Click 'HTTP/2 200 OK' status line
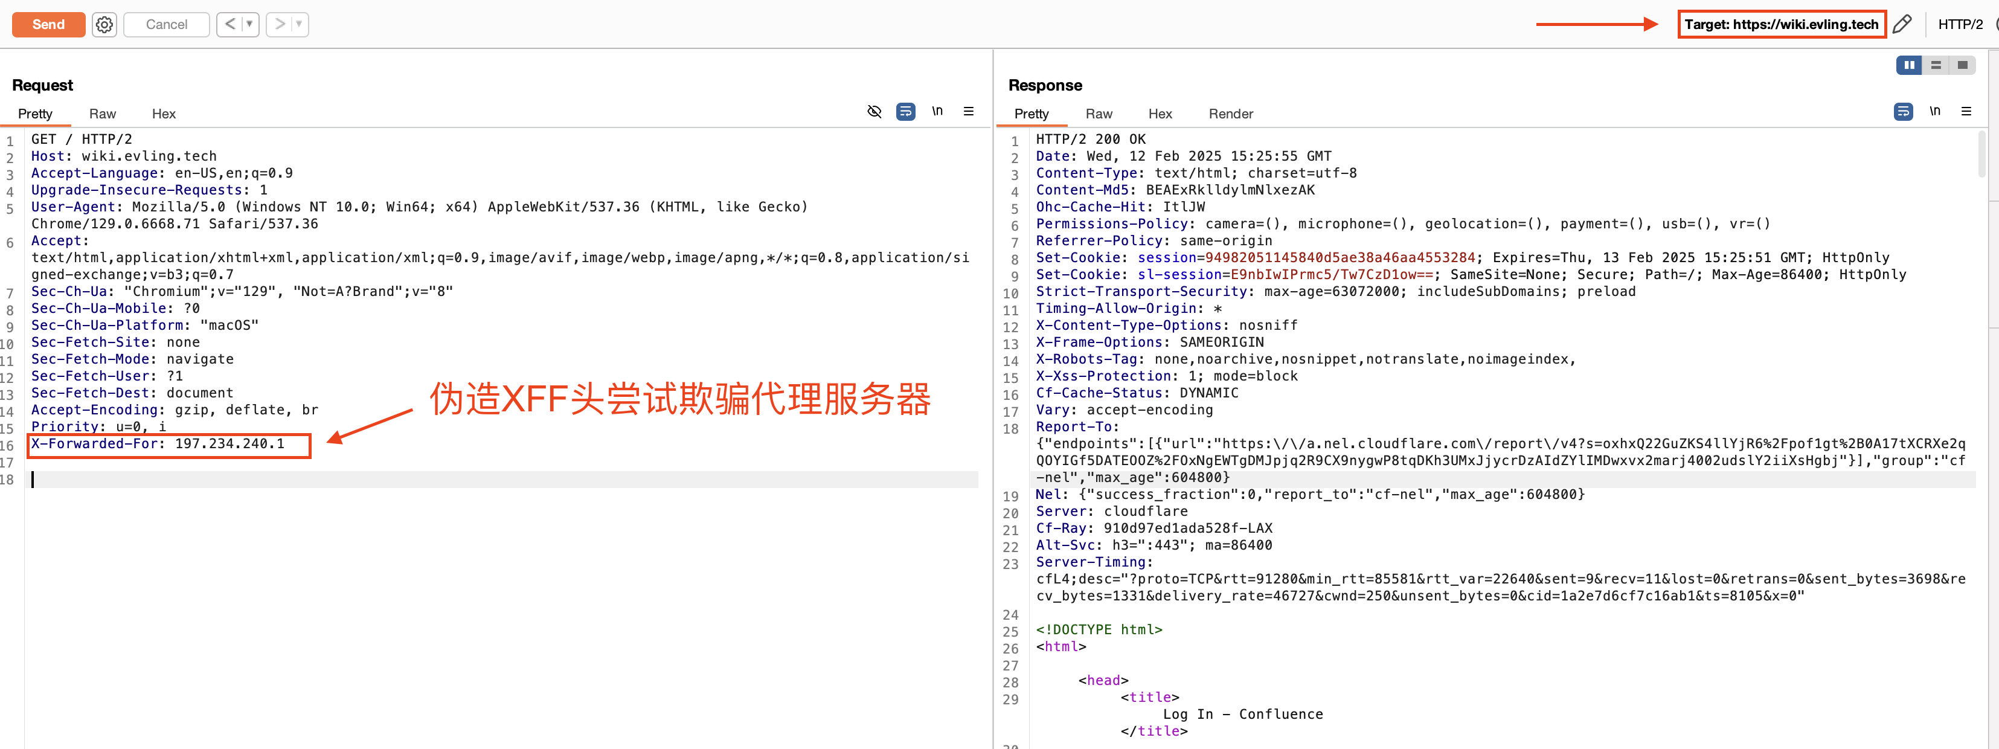Screen dimensions: 1999x749 tap(1091, 139)
